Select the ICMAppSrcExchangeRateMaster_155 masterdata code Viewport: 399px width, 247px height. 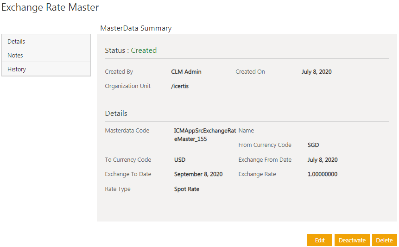[205, 135]
